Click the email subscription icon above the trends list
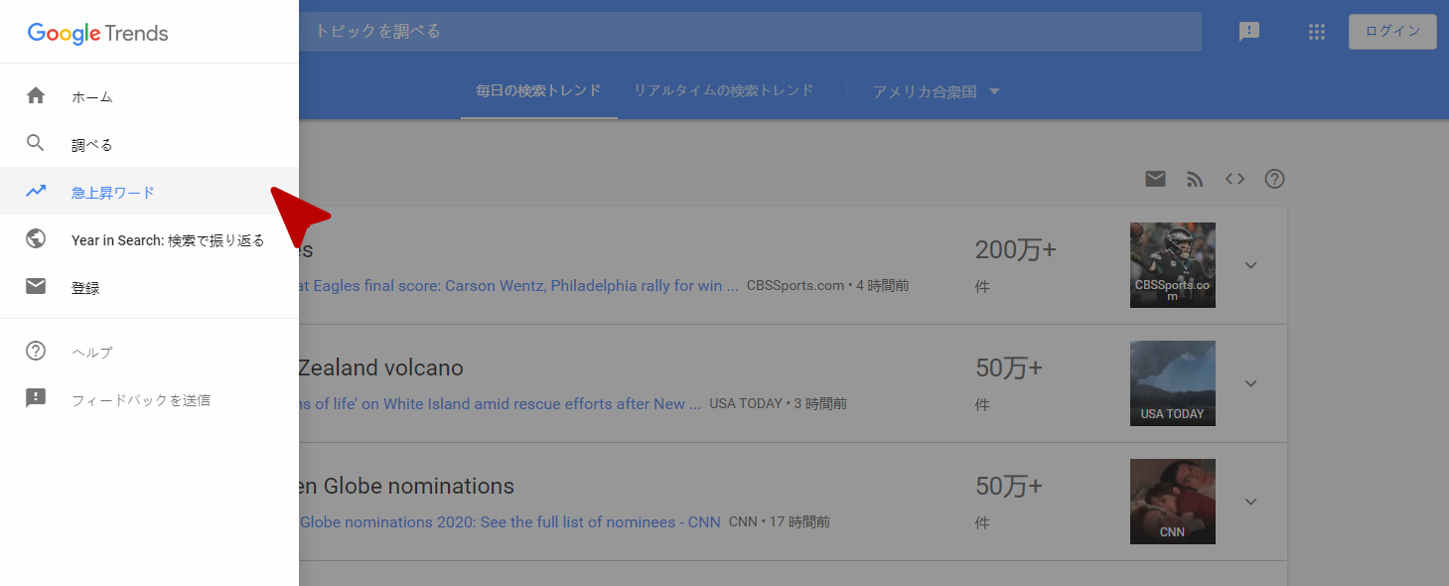The width and height of the screenshot is (1449, 586). point(1155,179)
